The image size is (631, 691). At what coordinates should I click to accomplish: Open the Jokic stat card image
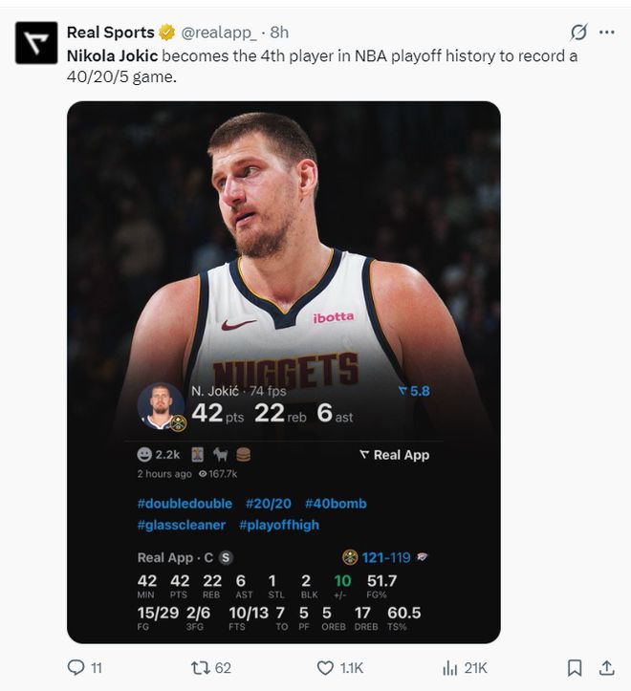pos(284,373)
